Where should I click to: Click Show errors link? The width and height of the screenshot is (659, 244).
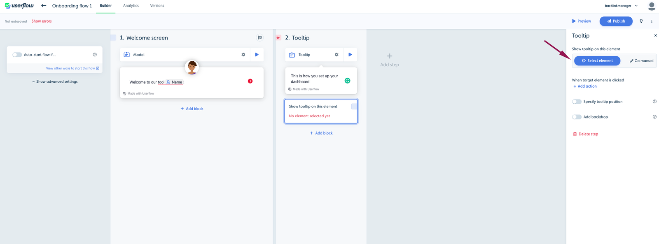pyautogui.click(x=42, y=21)
